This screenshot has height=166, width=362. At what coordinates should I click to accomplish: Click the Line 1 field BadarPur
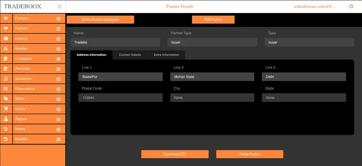click(x=120, y=77)
